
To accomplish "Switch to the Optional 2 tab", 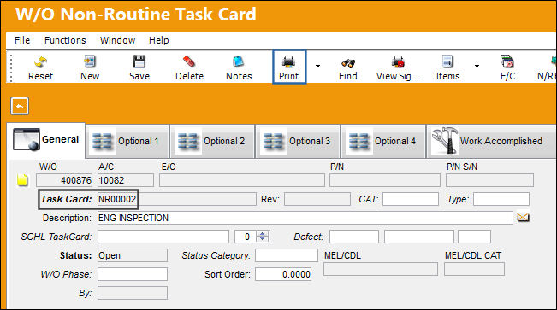I will pos(213,141).
